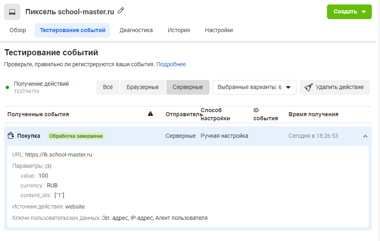The width and height of the screenshot is (380, 241).
Task: Open the Диагностика tab
Action: pyautogui.click(x=136, y=30)
